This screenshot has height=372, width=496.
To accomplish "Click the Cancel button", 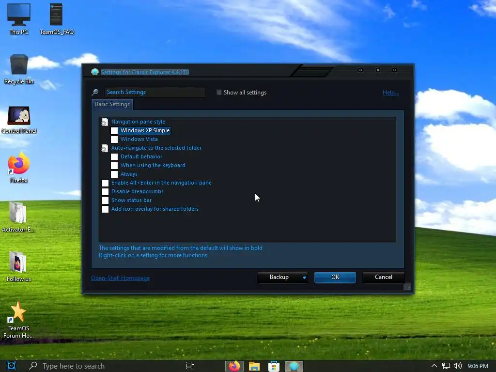I will click(x=384, y=277).
